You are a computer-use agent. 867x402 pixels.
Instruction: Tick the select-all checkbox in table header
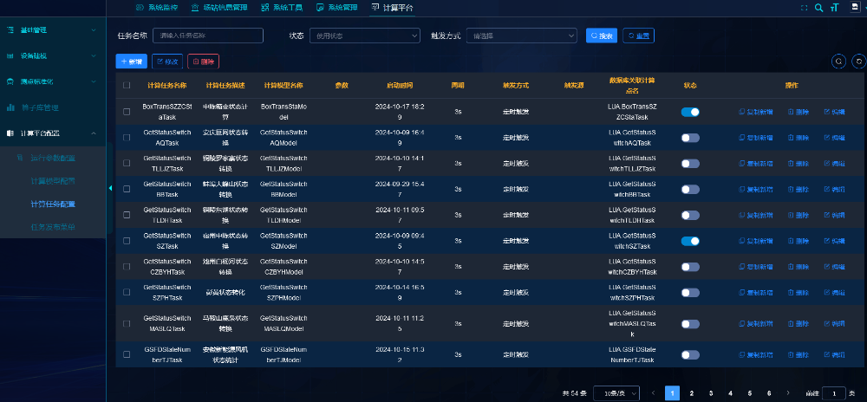pyautogui.click(x=127, y=85)
